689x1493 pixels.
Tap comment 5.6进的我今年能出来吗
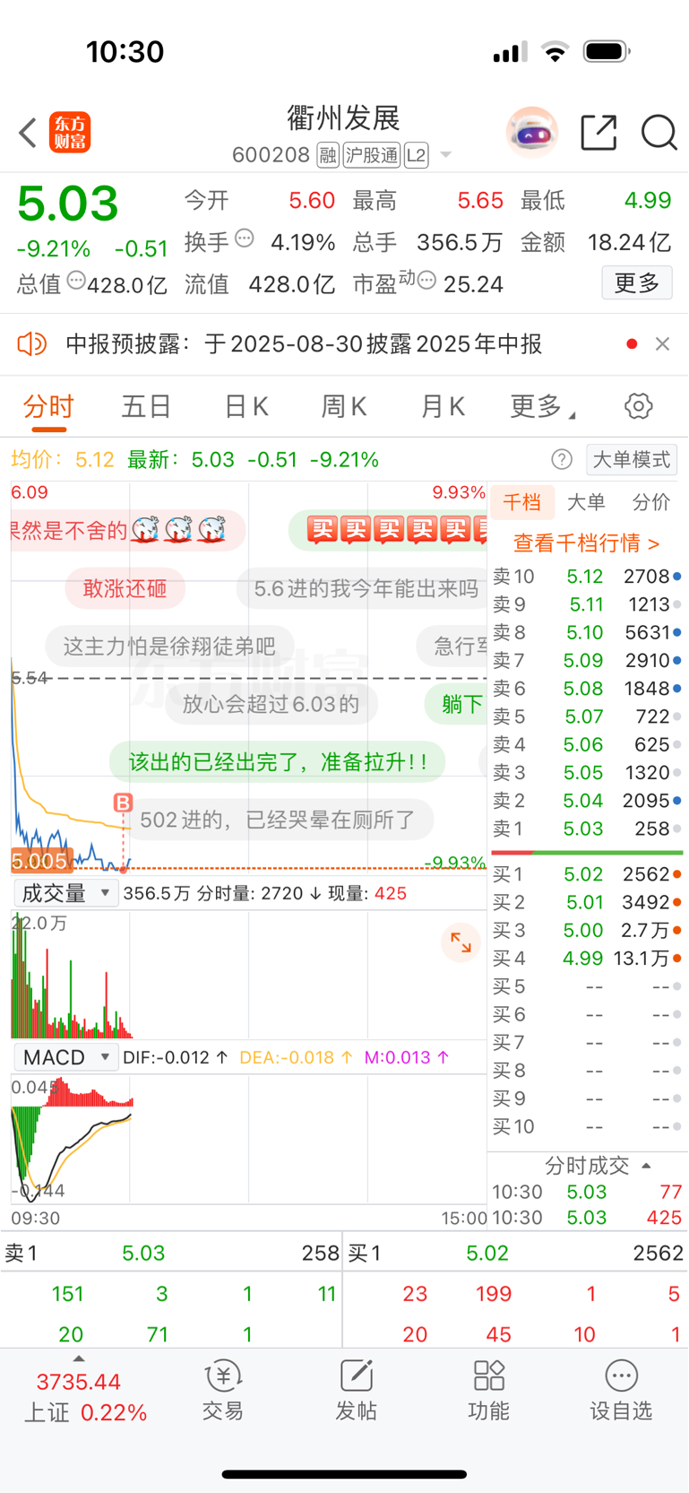click(x=363, y=588)
